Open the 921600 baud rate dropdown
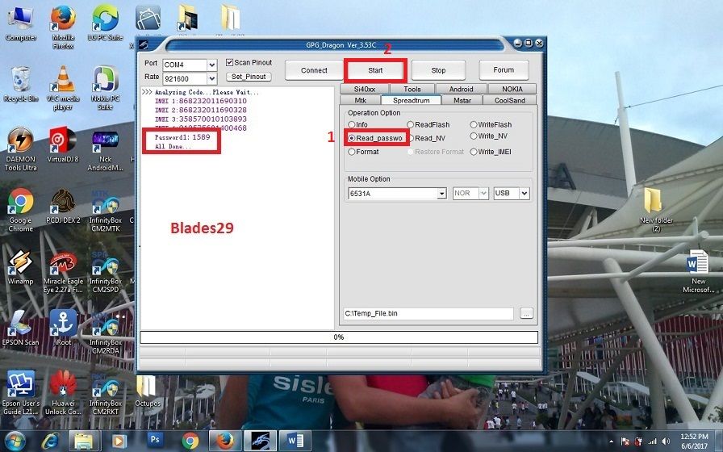This screenshot has height=452, width=723. click(x=212, y=78)
